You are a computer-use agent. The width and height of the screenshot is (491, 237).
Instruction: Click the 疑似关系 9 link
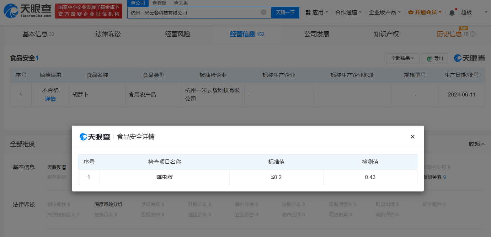pos(434,177)
